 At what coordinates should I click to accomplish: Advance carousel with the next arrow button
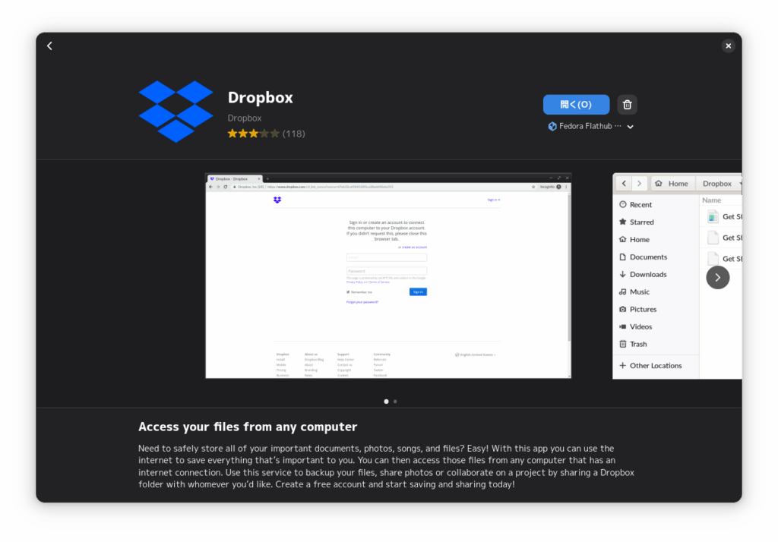pos(717,278)
